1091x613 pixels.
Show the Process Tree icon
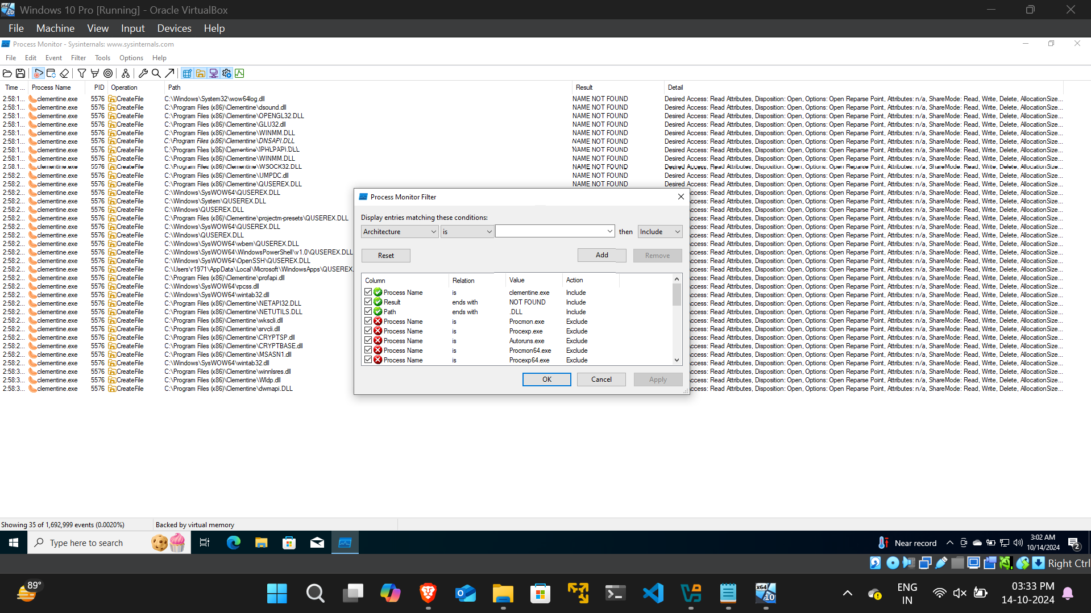pos(126,73)
